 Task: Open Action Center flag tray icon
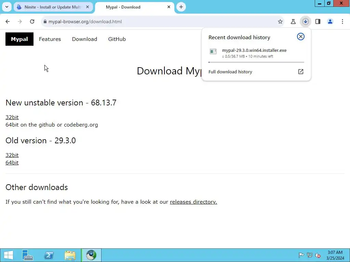point(301,255)
